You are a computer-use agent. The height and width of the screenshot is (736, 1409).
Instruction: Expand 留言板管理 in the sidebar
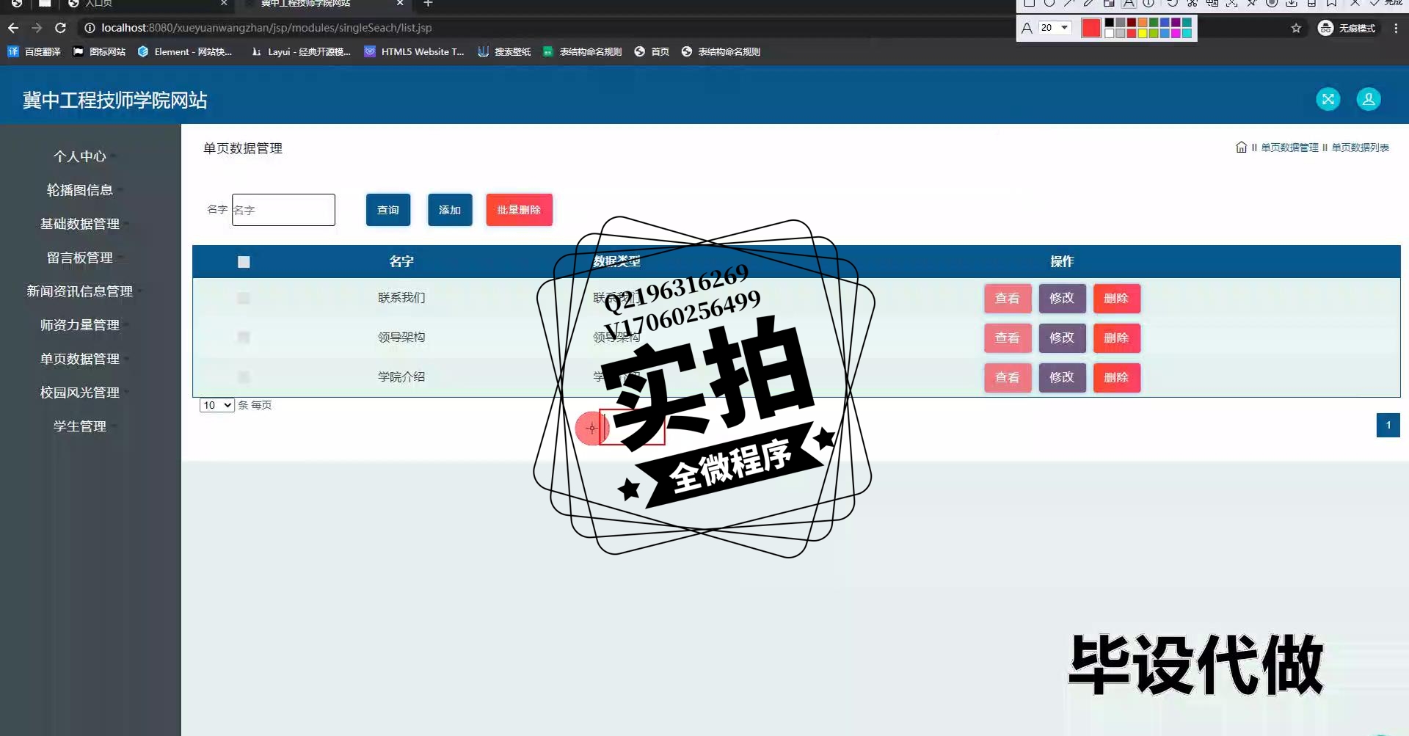(x=79, y=258)
